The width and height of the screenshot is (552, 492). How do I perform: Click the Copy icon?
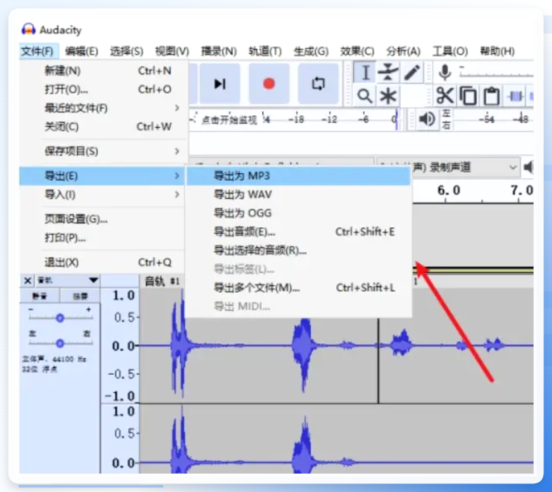[x=468, y=96]
